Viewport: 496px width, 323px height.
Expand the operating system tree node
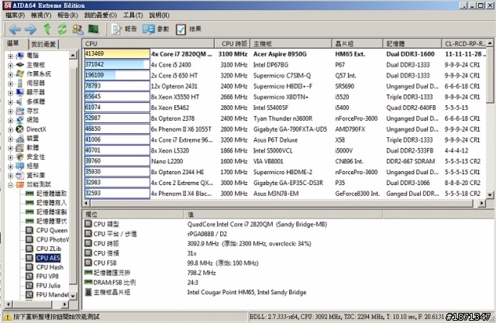pos(10,74)
